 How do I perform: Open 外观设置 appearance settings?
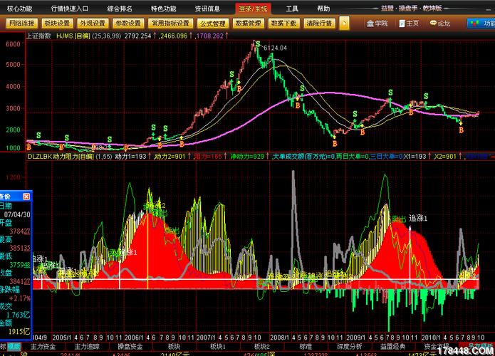coord(93,23)
